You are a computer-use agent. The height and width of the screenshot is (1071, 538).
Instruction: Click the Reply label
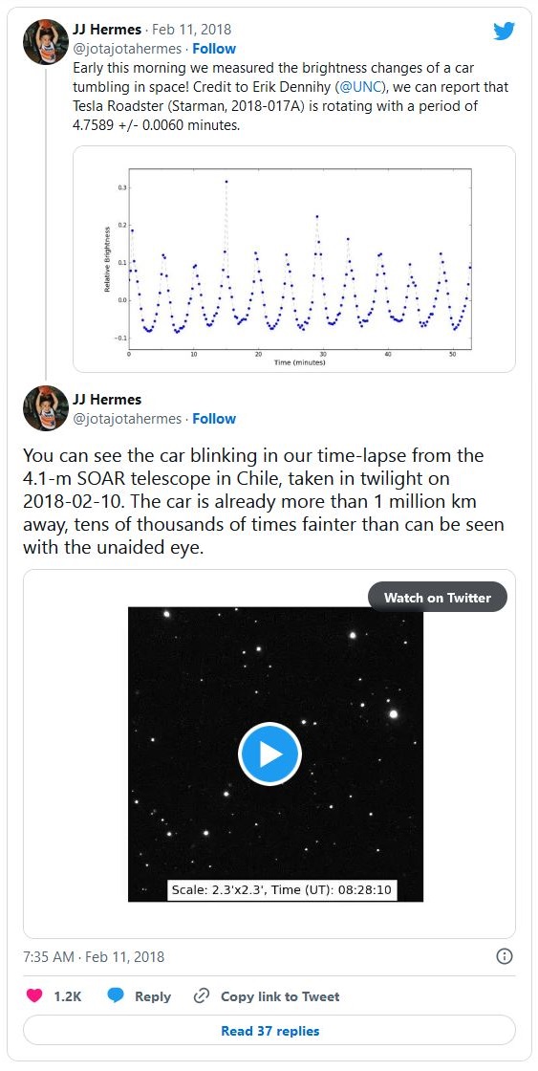(152, 996)
